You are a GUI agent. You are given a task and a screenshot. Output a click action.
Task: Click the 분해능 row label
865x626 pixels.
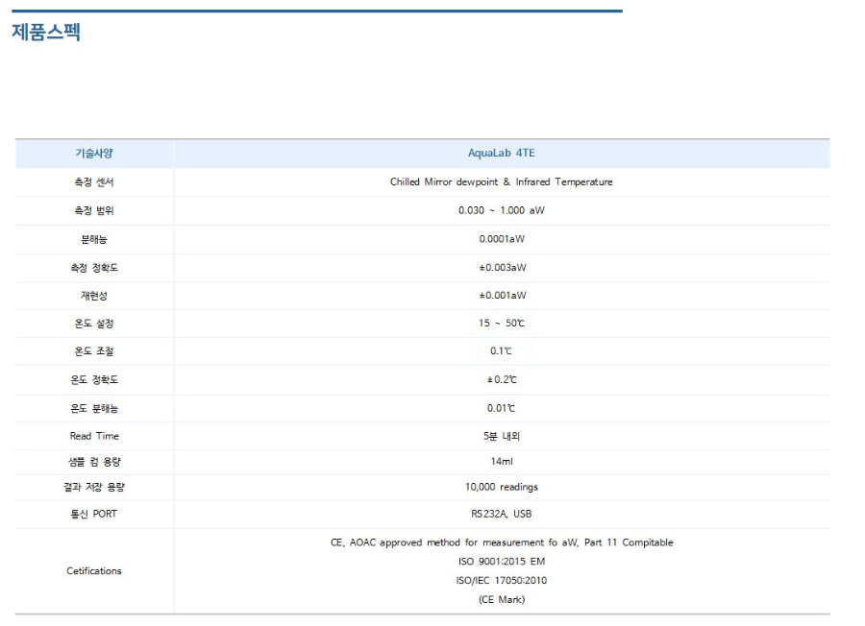point(94,239)
